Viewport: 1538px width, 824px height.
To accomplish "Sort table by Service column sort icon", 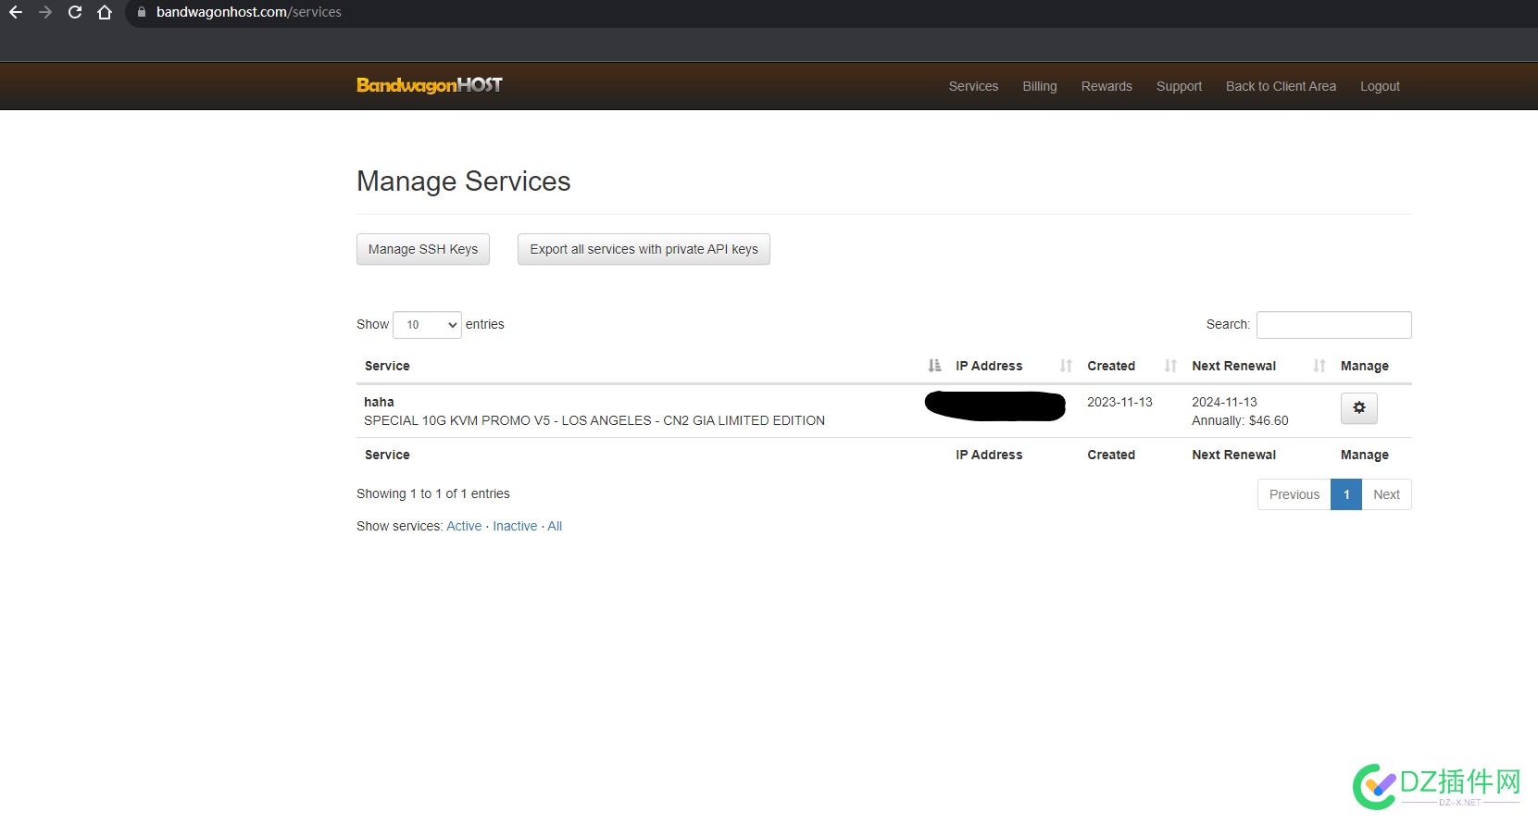I will coord(935,366).
